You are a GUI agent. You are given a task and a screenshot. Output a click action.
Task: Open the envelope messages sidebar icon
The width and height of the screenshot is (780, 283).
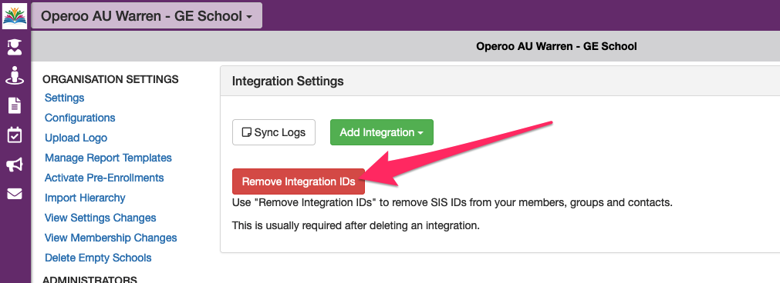point(15,194)
